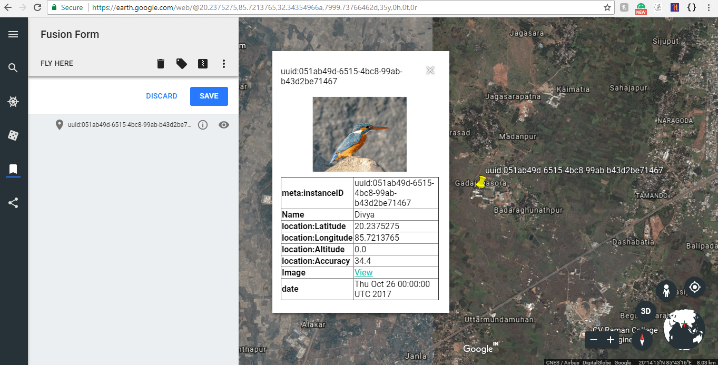
Task: Click the KML file export icon
Action: [203, 64]
